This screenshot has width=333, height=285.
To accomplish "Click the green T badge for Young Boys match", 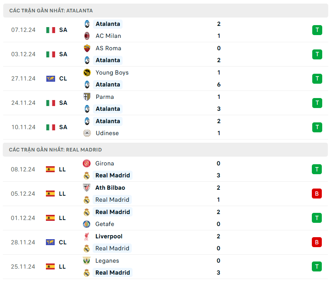I will (317, 79).
